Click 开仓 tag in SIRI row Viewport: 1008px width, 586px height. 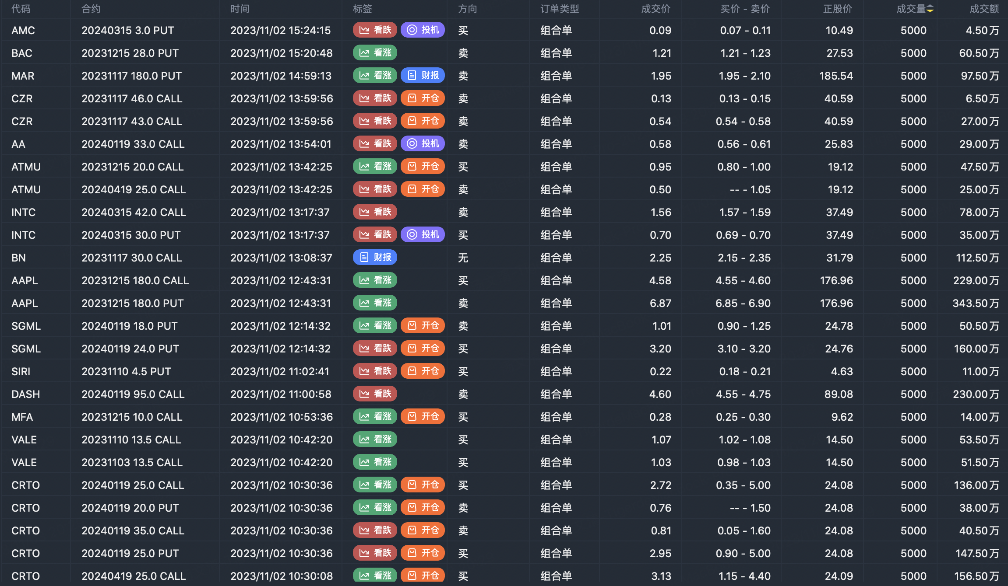tap(423, 371)
